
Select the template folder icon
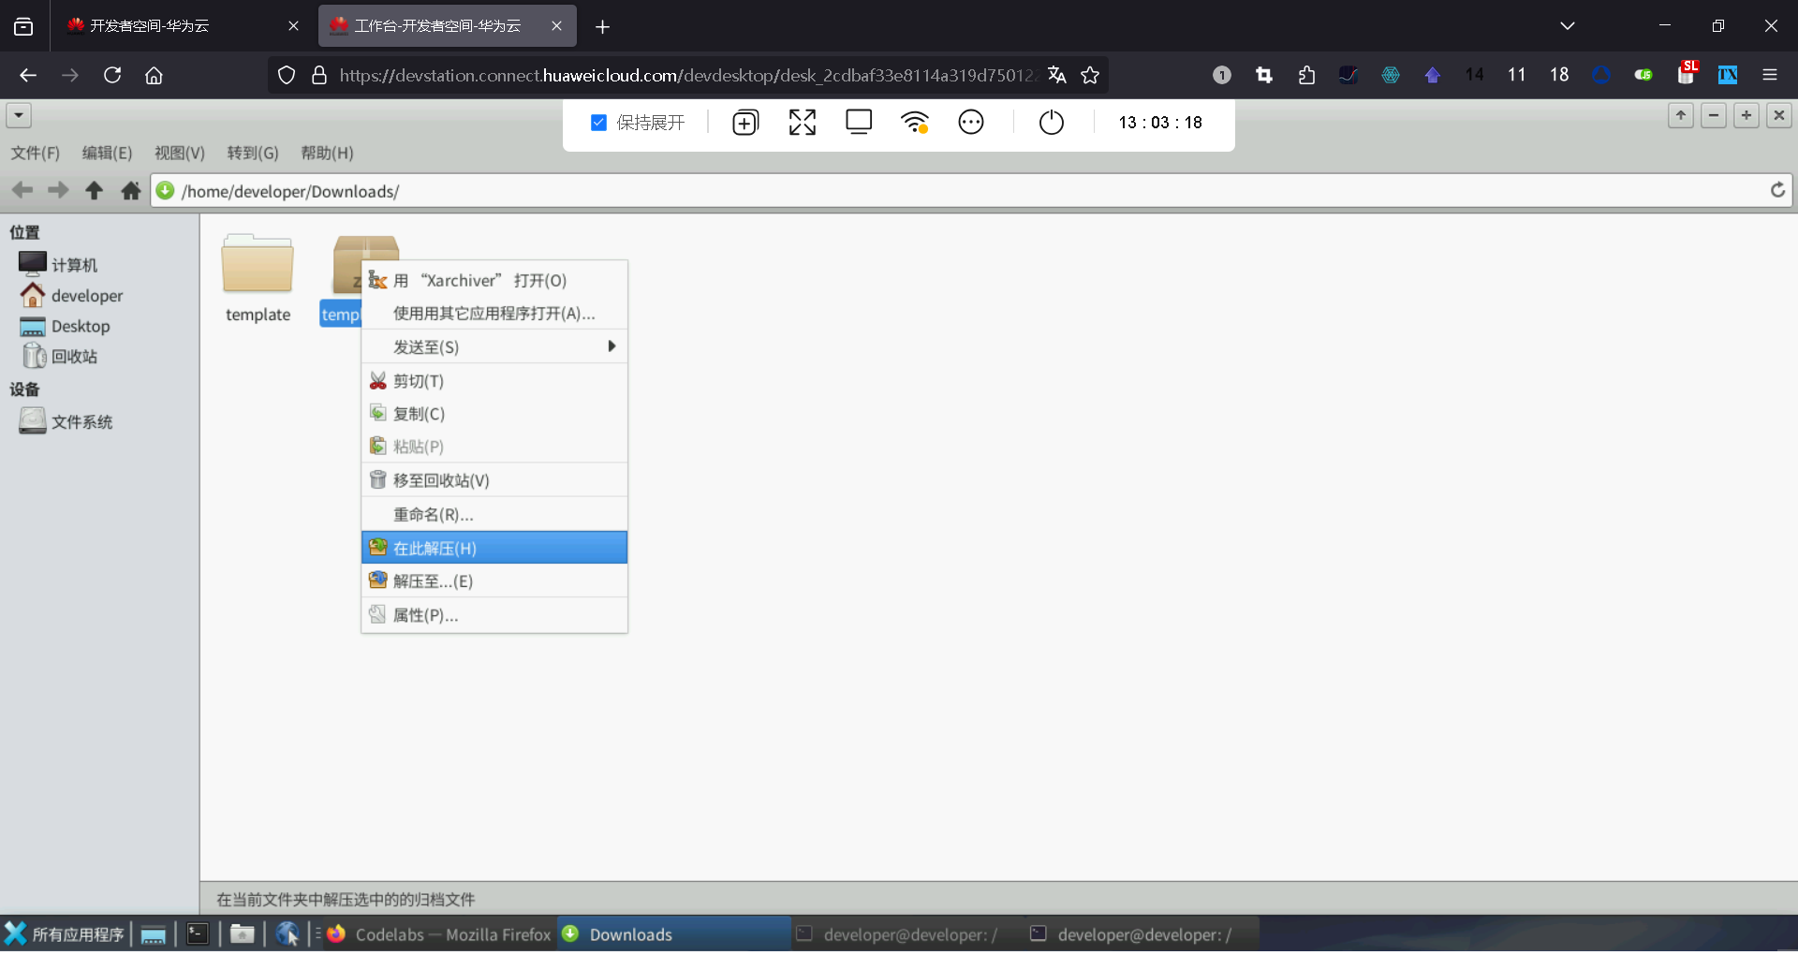(258, 265)
